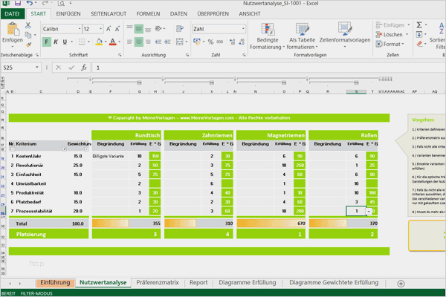Click the fill color paint bucket icon

click(99, 42)
